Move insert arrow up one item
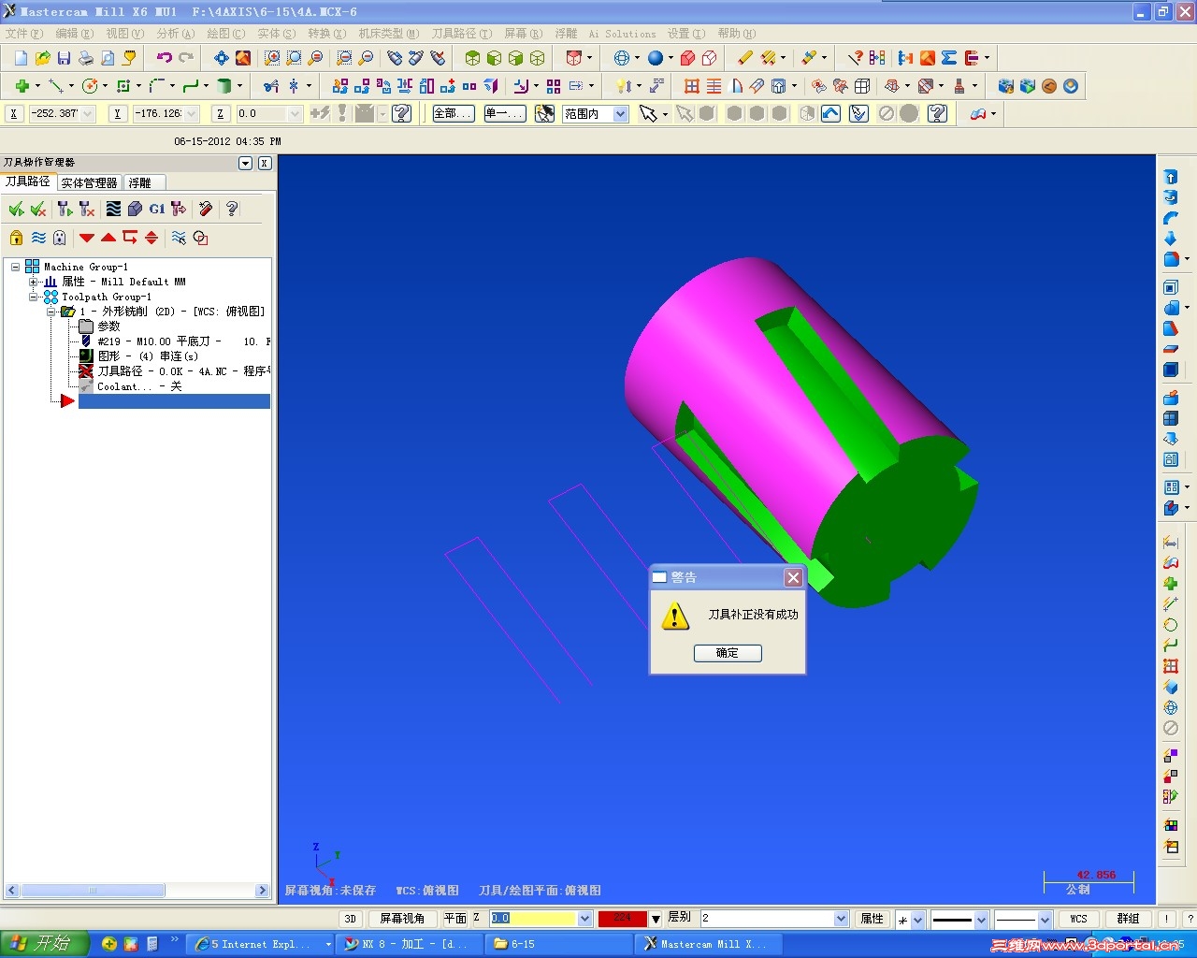 tap(108, 238)
